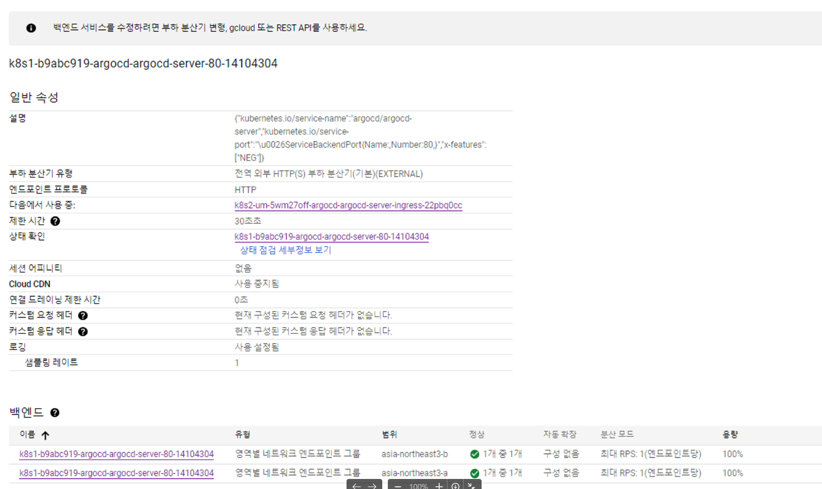Open help icon next to 커스텀 요청 헤더
Image resolution: width=822 pixels, height=489 pixels.
point(83,315)
